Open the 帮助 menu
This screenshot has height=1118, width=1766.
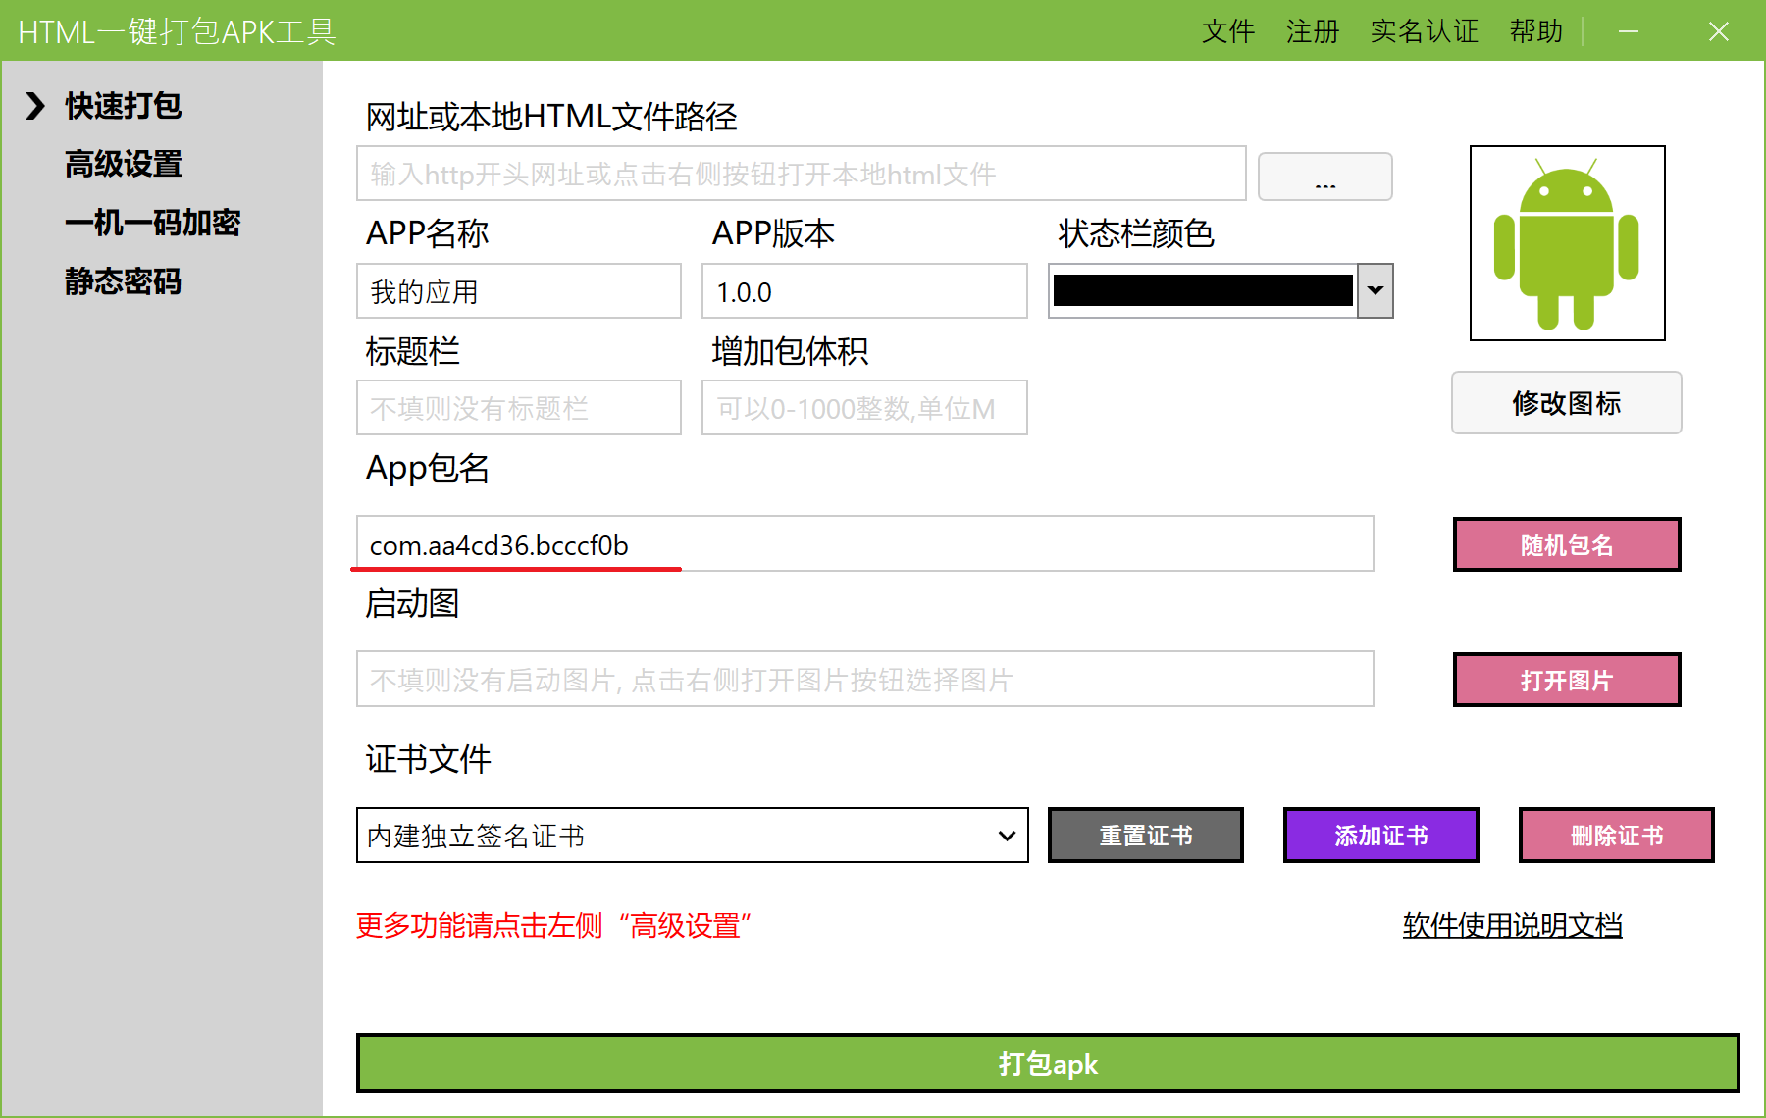[x=1535, y=31]
